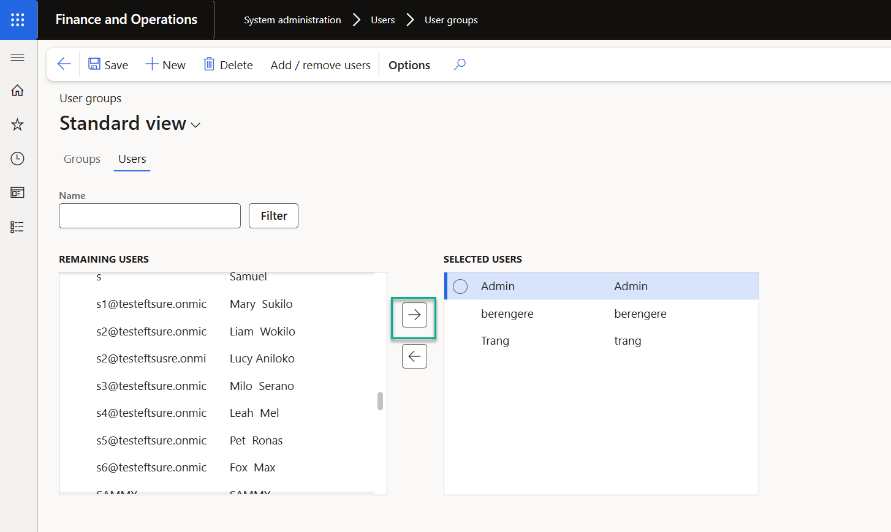Viewport: 891px width, 532px height.
Task: Focus the Name filter input field
Action: coord(150,215)
